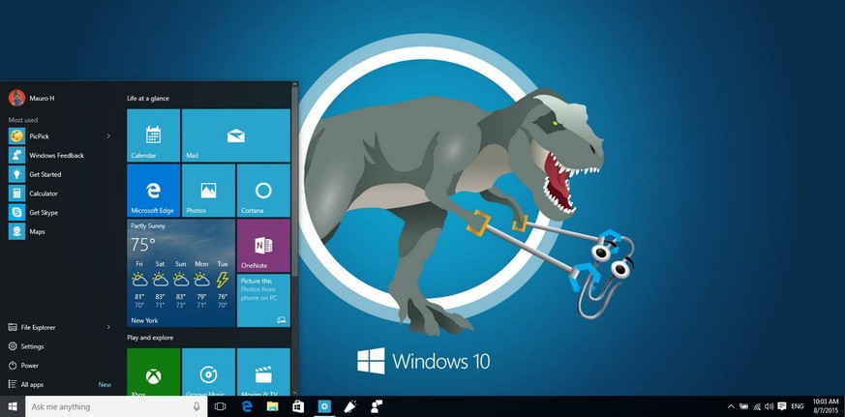Switch to Settings app in taskbar
Viewport: 845px width, 417px height.
pos(324,406)
